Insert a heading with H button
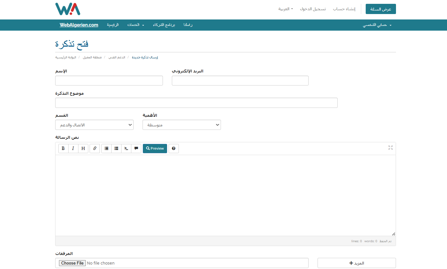 [83, 148]
